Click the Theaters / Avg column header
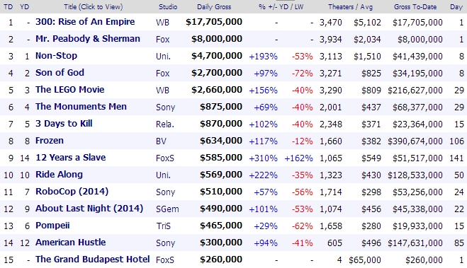Screen dimensions: 467x268 (x=350, y=7)
